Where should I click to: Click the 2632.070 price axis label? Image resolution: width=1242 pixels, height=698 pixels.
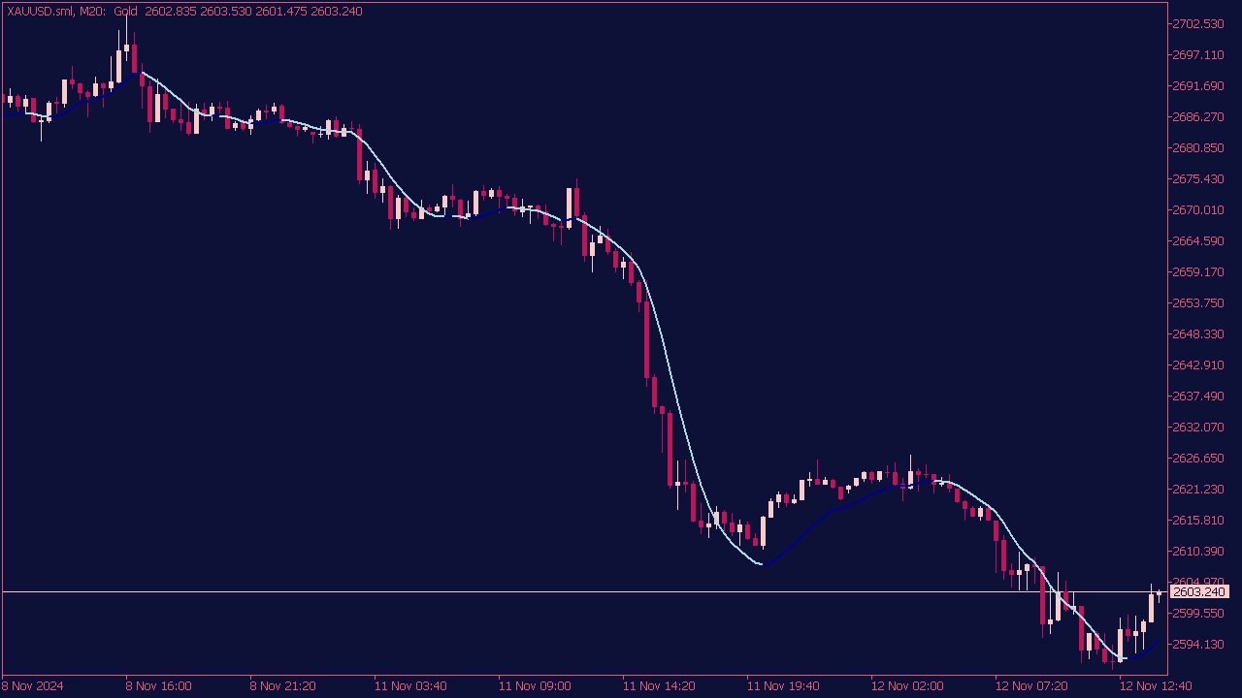(1199, 427)
